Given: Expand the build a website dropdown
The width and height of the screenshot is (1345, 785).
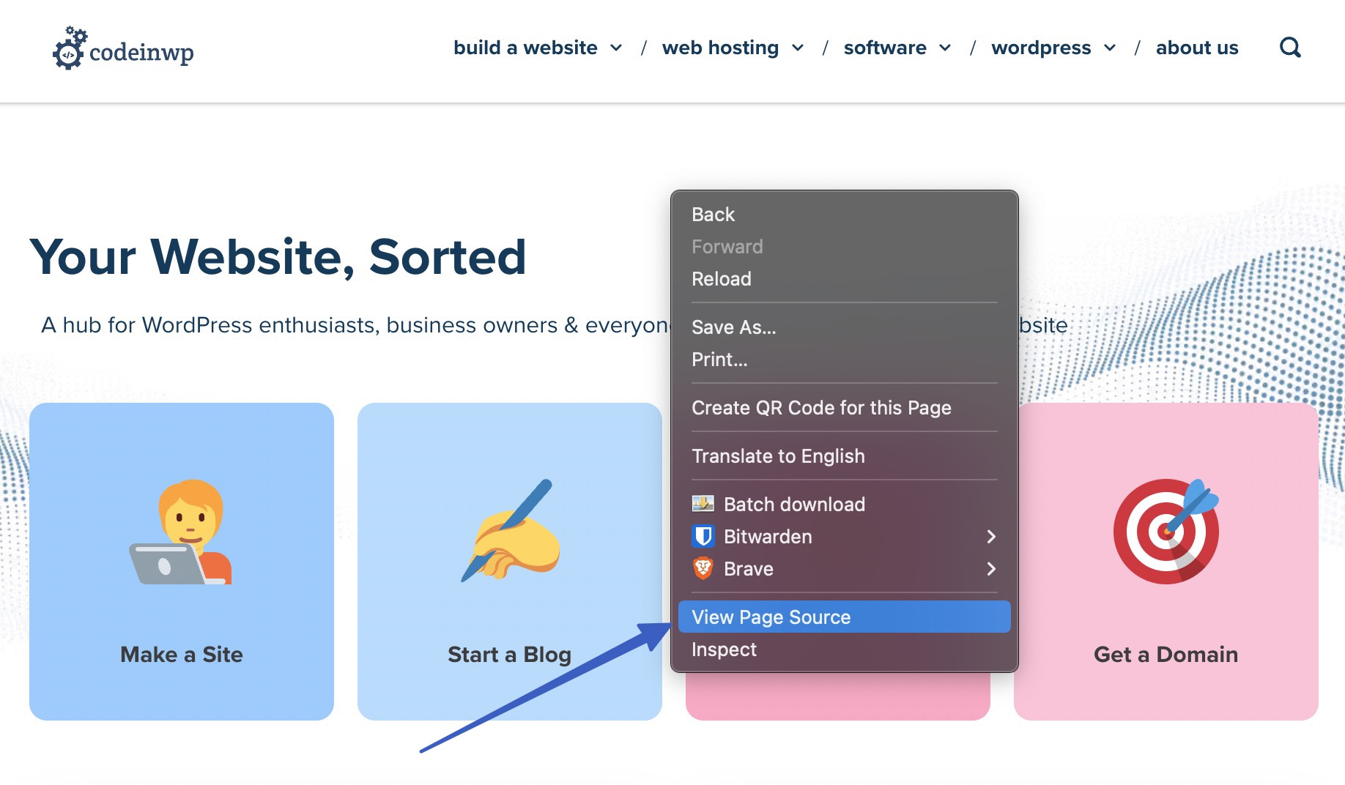Looking at the screenshot, I should pyautogui.click(x=616, y=48).
